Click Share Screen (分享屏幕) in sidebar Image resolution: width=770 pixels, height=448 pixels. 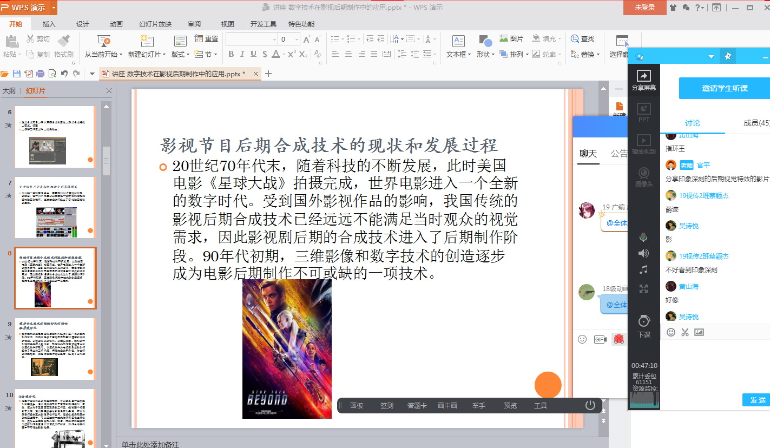[x=644, y=80]
